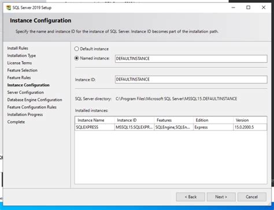Image resolution: width=274 pixels, height=210 pixels.
Task: Click the Named instance text field
Action: click(x=191, y=59)
